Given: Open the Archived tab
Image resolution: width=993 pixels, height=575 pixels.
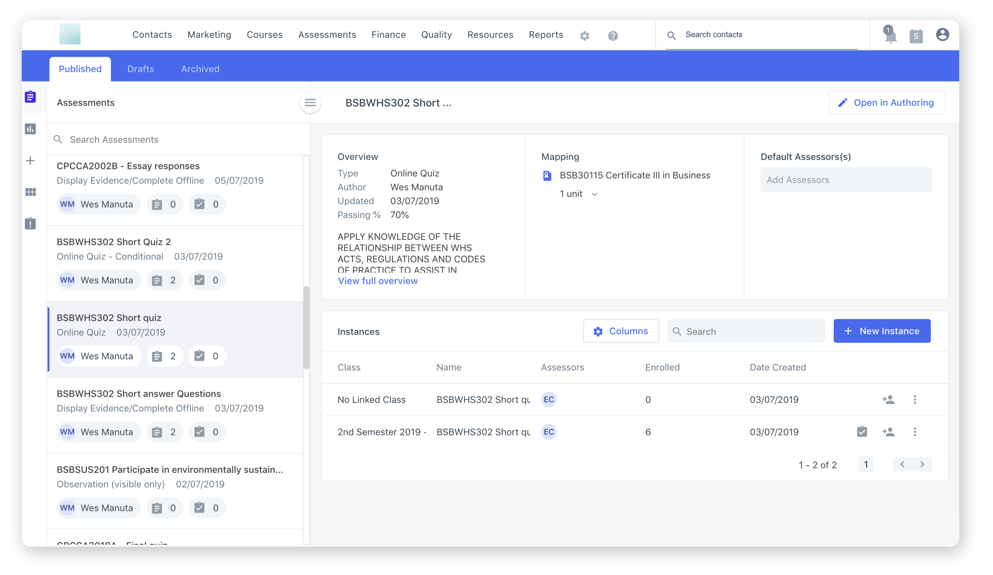Looking at the screenshot, I should (200, 69).
